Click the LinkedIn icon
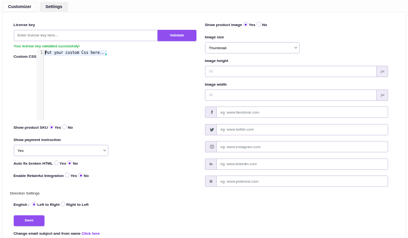This screenshot has width=408, height=238. tap(211, 164)
